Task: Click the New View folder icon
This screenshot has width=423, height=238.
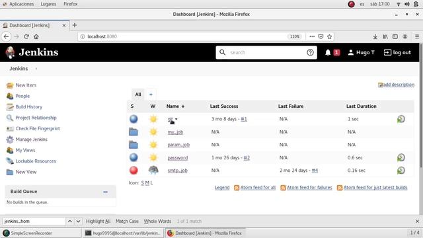Action: click(x=10, y=172)
